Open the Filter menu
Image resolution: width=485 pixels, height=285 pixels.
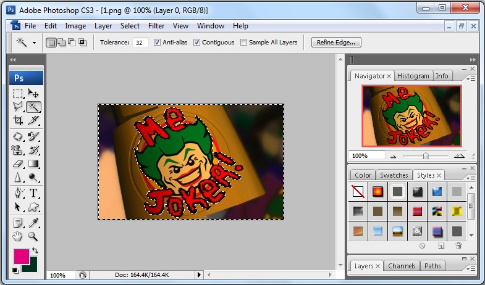(156, 26)
